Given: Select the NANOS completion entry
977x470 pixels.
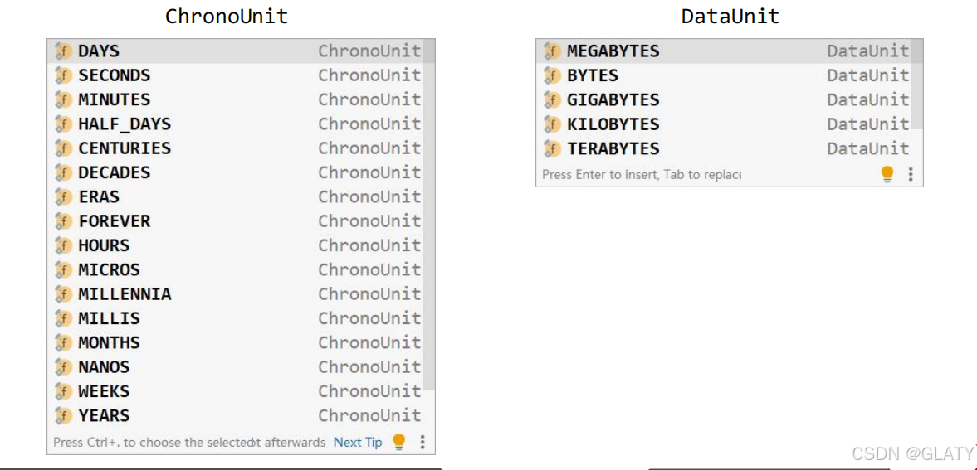Looking at the screenshot, I should (236, 366).
